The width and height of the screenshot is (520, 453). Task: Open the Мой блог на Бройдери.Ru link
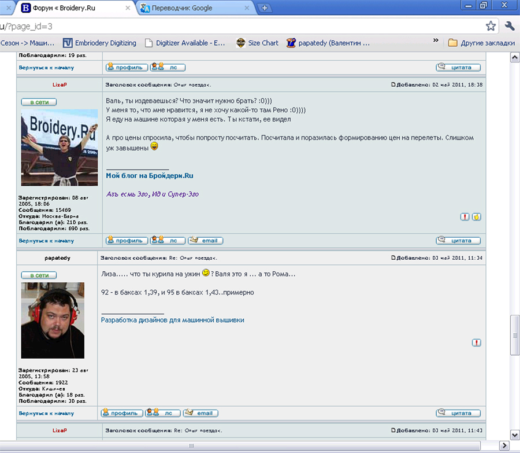pyautogui.click(x=150, y=175)
